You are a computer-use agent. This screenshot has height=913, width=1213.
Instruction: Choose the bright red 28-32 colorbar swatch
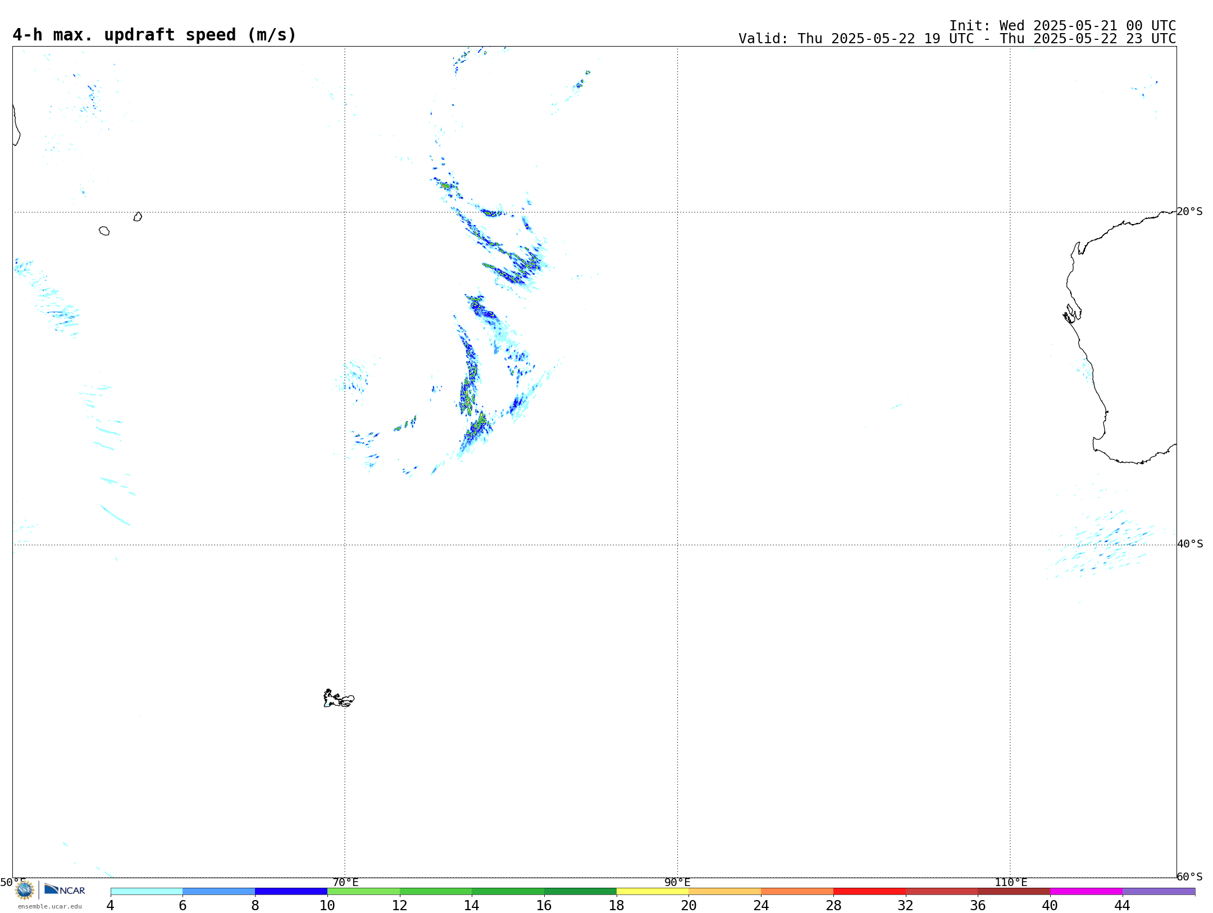pyautogui.click(x=869, y=892)
